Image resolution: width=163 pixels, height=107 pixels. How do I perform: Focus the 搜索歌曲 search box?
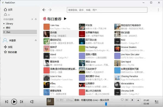[107, 10]
